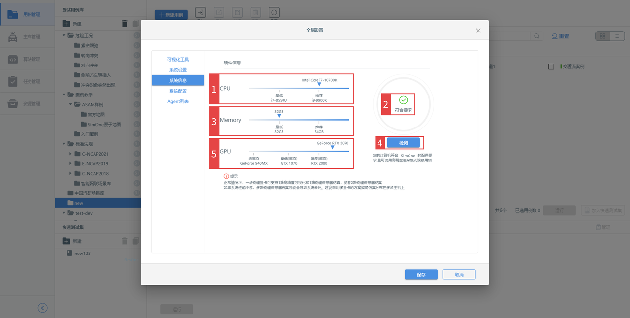Open the 系统设置 settings tab

point(178,70)
